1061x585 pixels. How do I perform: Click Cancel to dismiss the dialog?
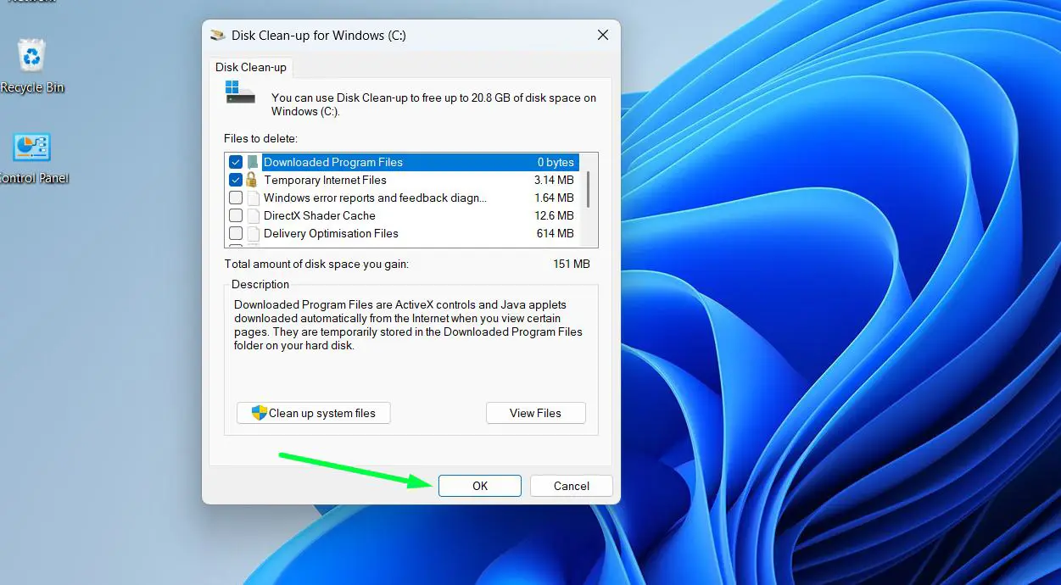[x=571, y=486]
